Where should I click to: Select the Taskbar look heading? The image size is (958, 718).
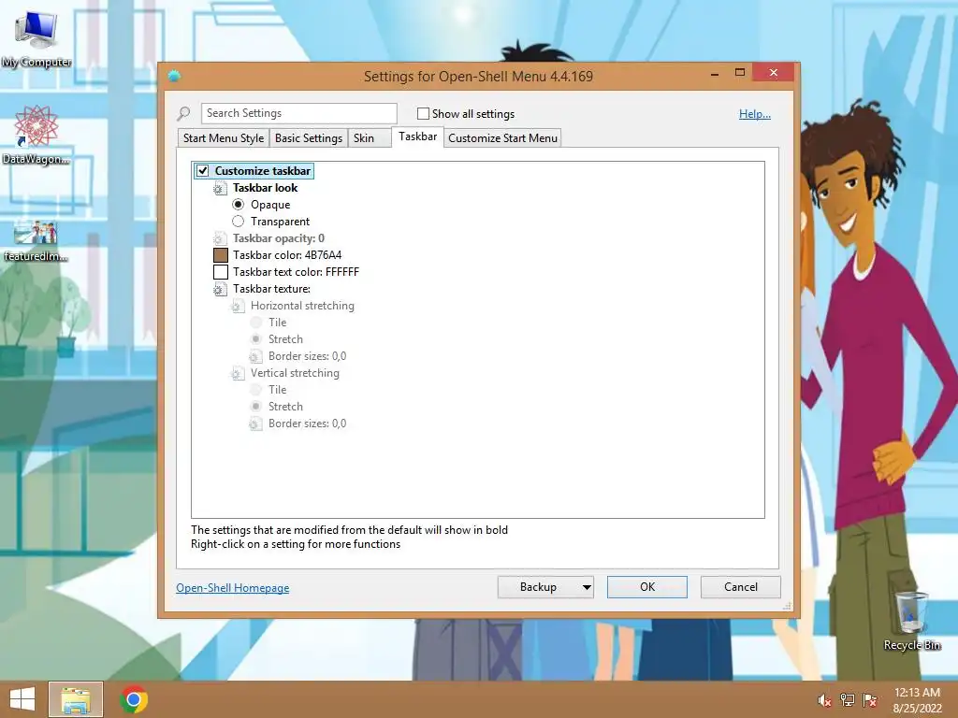265,188
